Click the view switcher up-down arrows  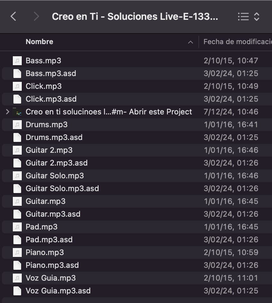[x=257, y=17]
